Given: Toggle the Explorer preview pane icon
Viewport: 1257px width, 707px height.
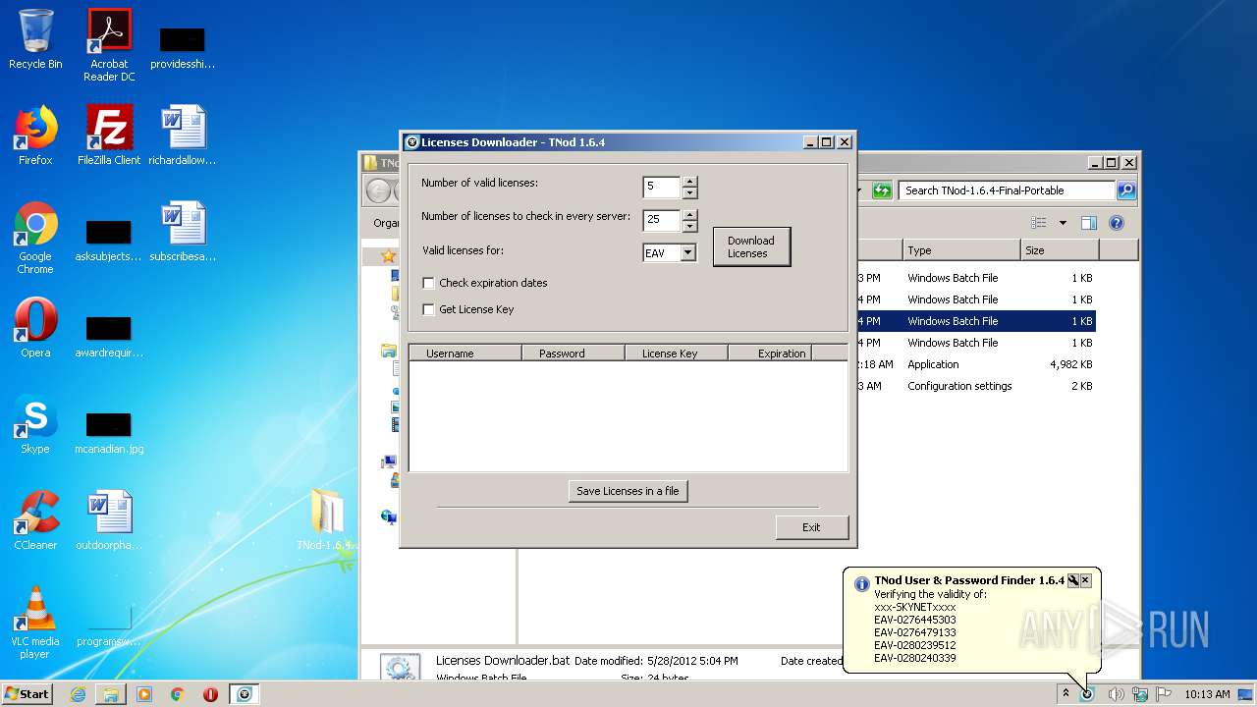Looking at the screenshot, I should point(1089,223).
